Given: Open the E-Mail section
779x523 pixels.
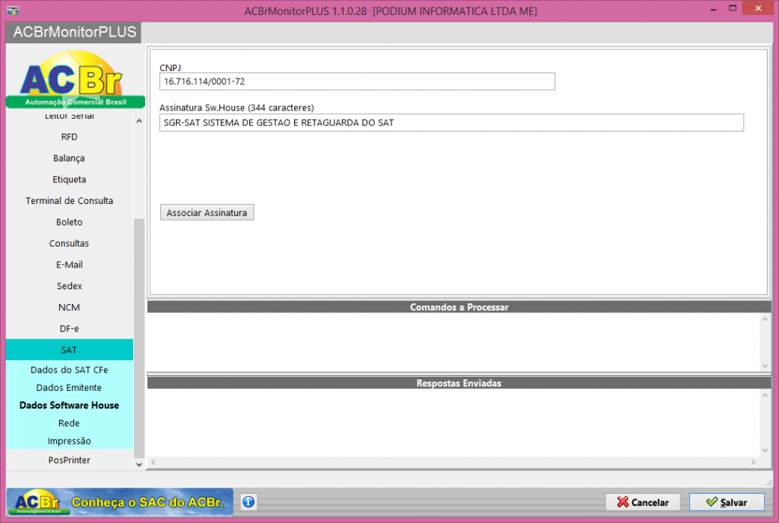Looking at the screenshot, I should (69, 265).
